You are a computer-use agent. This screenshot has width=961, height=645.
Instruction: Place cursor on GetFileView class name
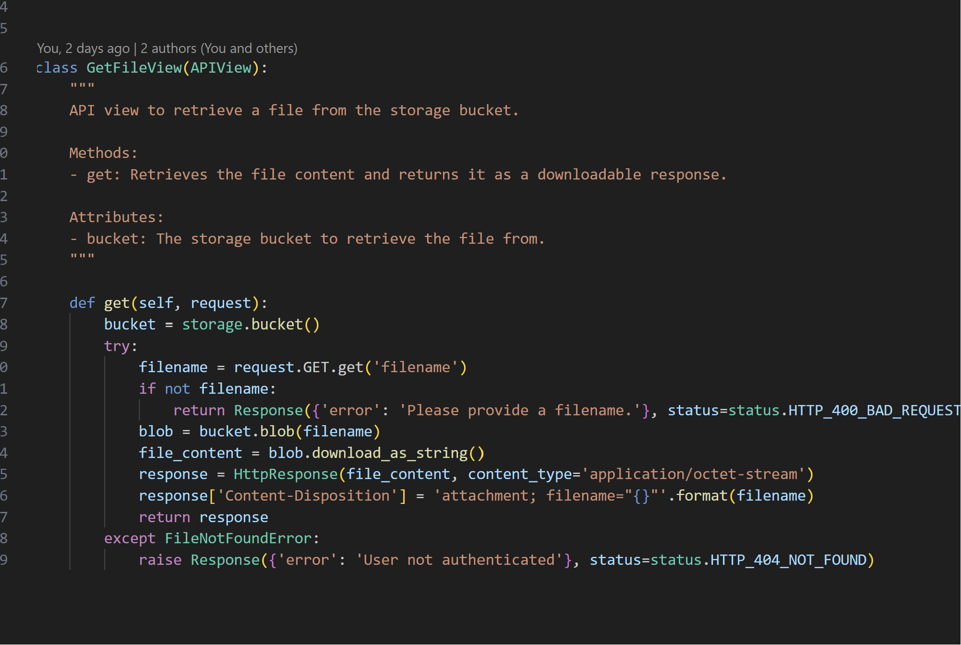[x=134, y=68]
